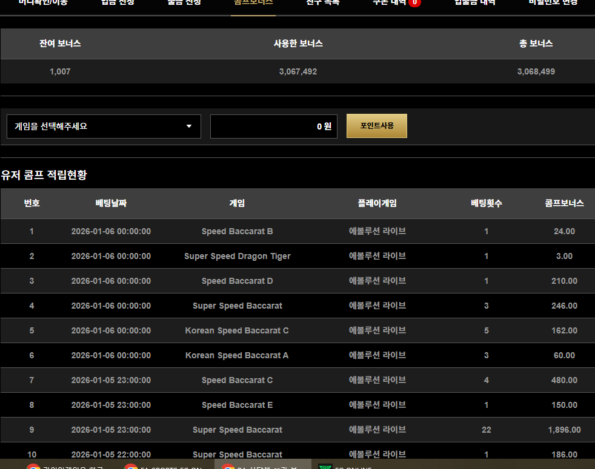This screenshot has width=595, height=469.
Task: Click the 베팅횟수 column header
Action: click(486, 203)
